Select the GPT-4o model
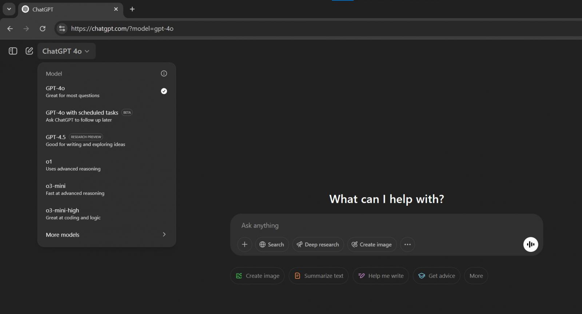 pyautogui.click(x=107, y=92)
